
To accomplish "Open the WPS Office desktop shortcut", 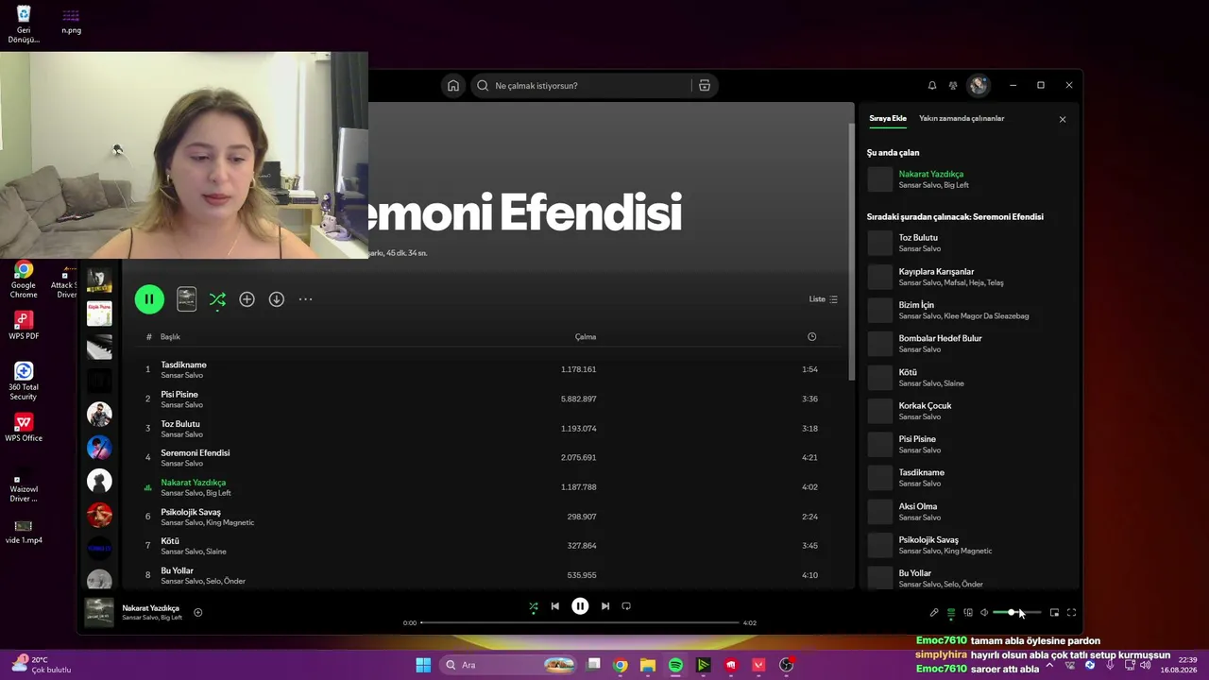I will (x=24, y=428).
